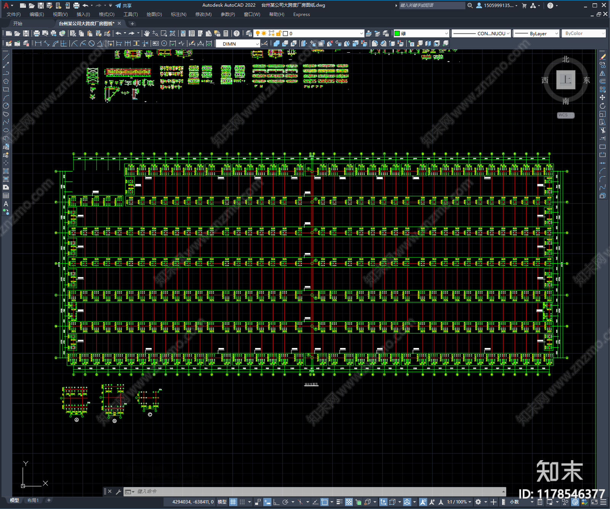This screenshot has width=610, height=509.
Task: Pick the multiline Text tool
Action: [6, 204]
